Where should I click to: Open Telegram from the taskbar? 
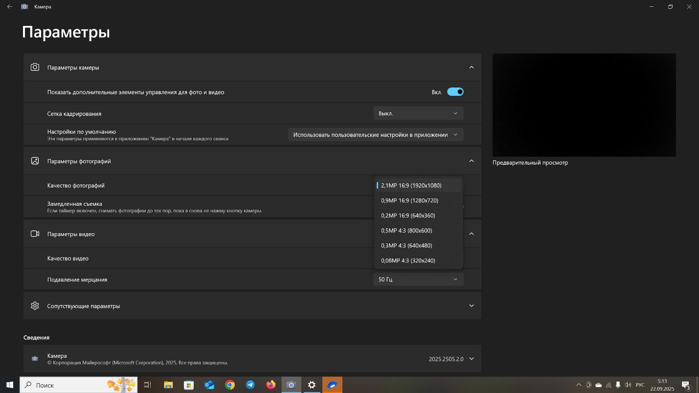click(x=250, y=385)
